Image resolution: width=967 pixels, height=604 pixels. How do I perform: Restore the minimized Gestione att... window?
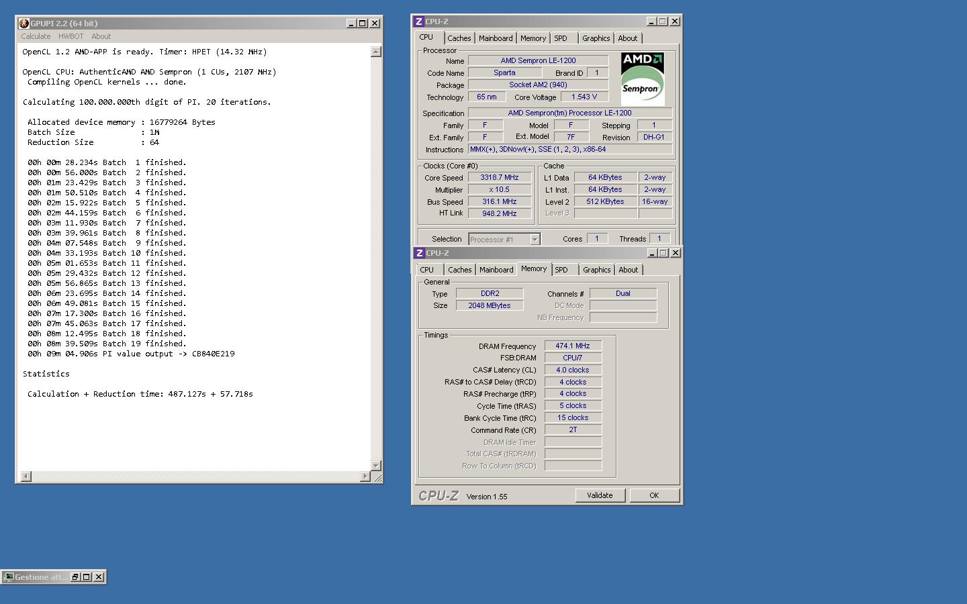pyautogui.click(x=75, y=576)
